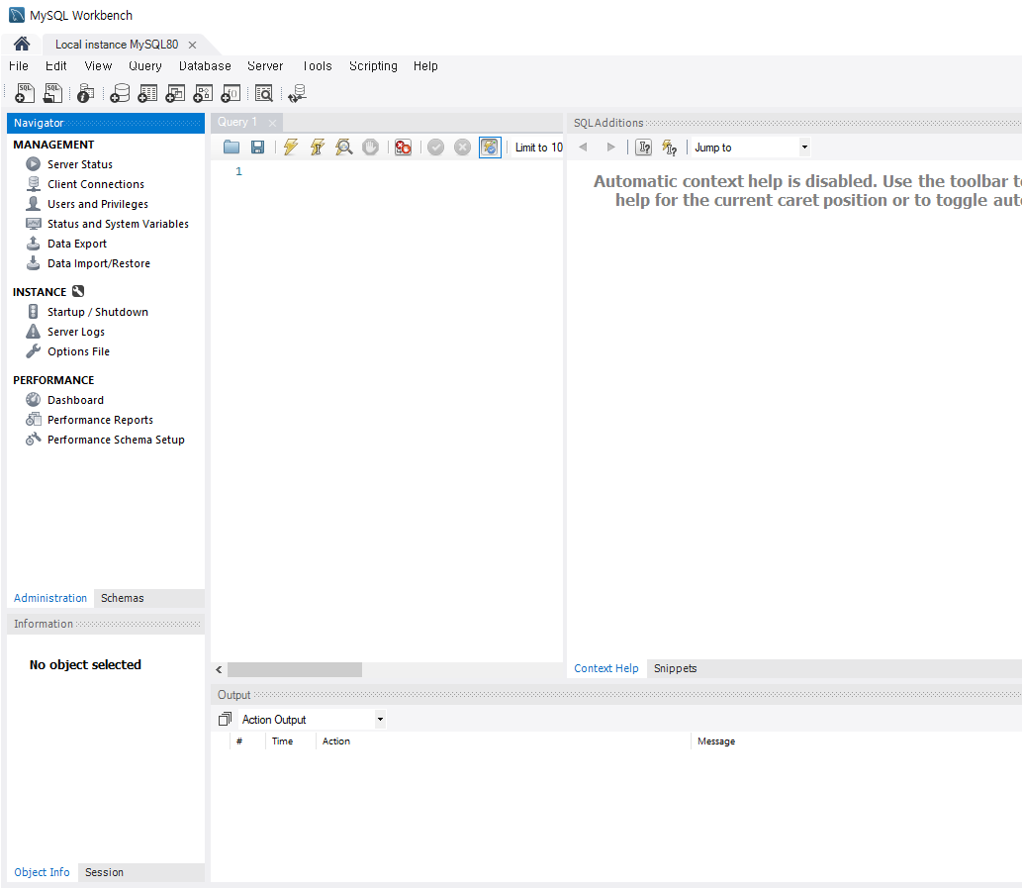Go forward in context help

tap(610, 148)
